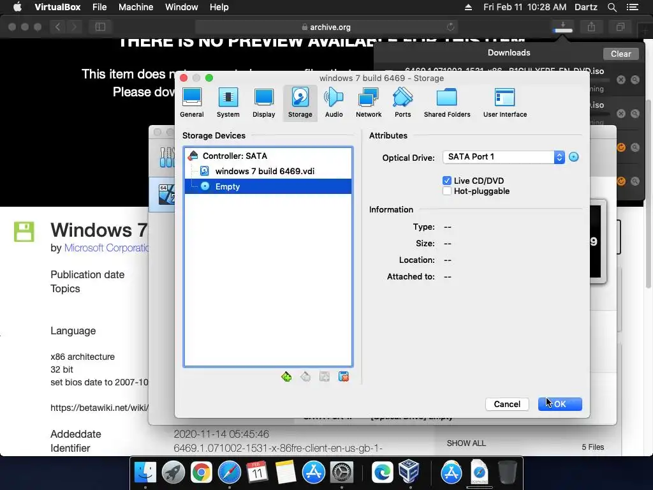The width and height of the screenshot is (653, 490).
Task: Click SHOW ALL files link
Action: pyautogui.click(x=466, y=443)
